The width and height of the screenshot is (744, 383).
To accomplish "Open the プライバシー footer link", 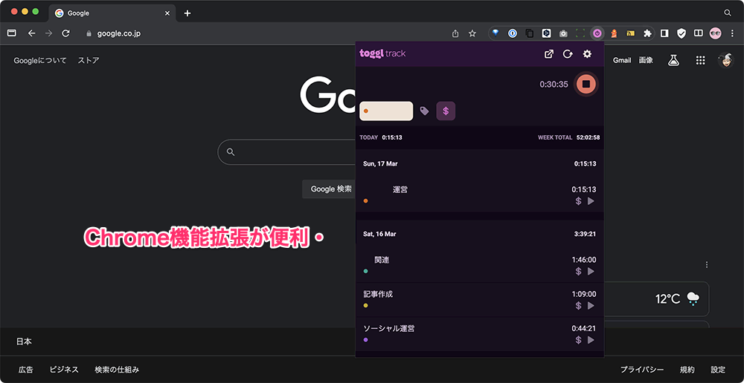I will pyautogui.click(x=642, y=370).
